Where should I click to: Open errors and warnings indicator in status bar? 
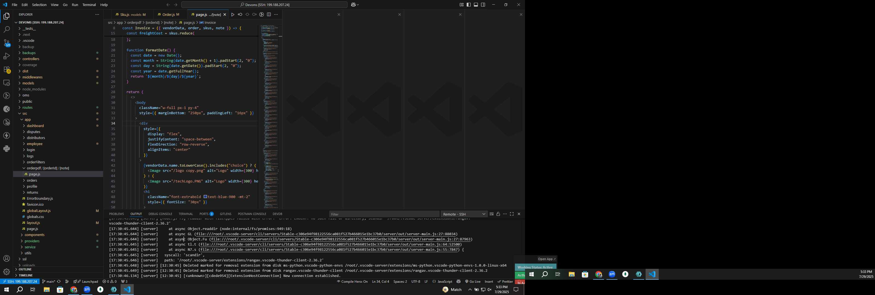[x=109, y=281]
